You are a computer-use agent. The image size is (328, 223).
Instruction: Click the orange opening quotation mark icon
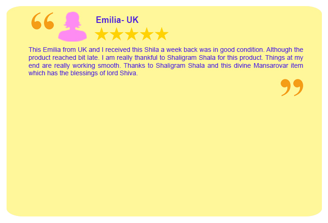(x=43, y=21)
